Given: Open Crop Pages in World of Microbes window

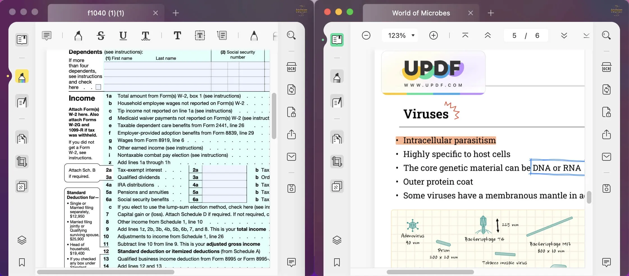Looking at the screenshot, I should click(x=337, y=162).
